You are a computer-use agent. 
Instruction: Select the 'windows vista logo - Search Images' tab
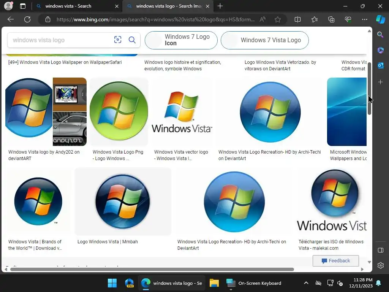(x=168, y=6)
